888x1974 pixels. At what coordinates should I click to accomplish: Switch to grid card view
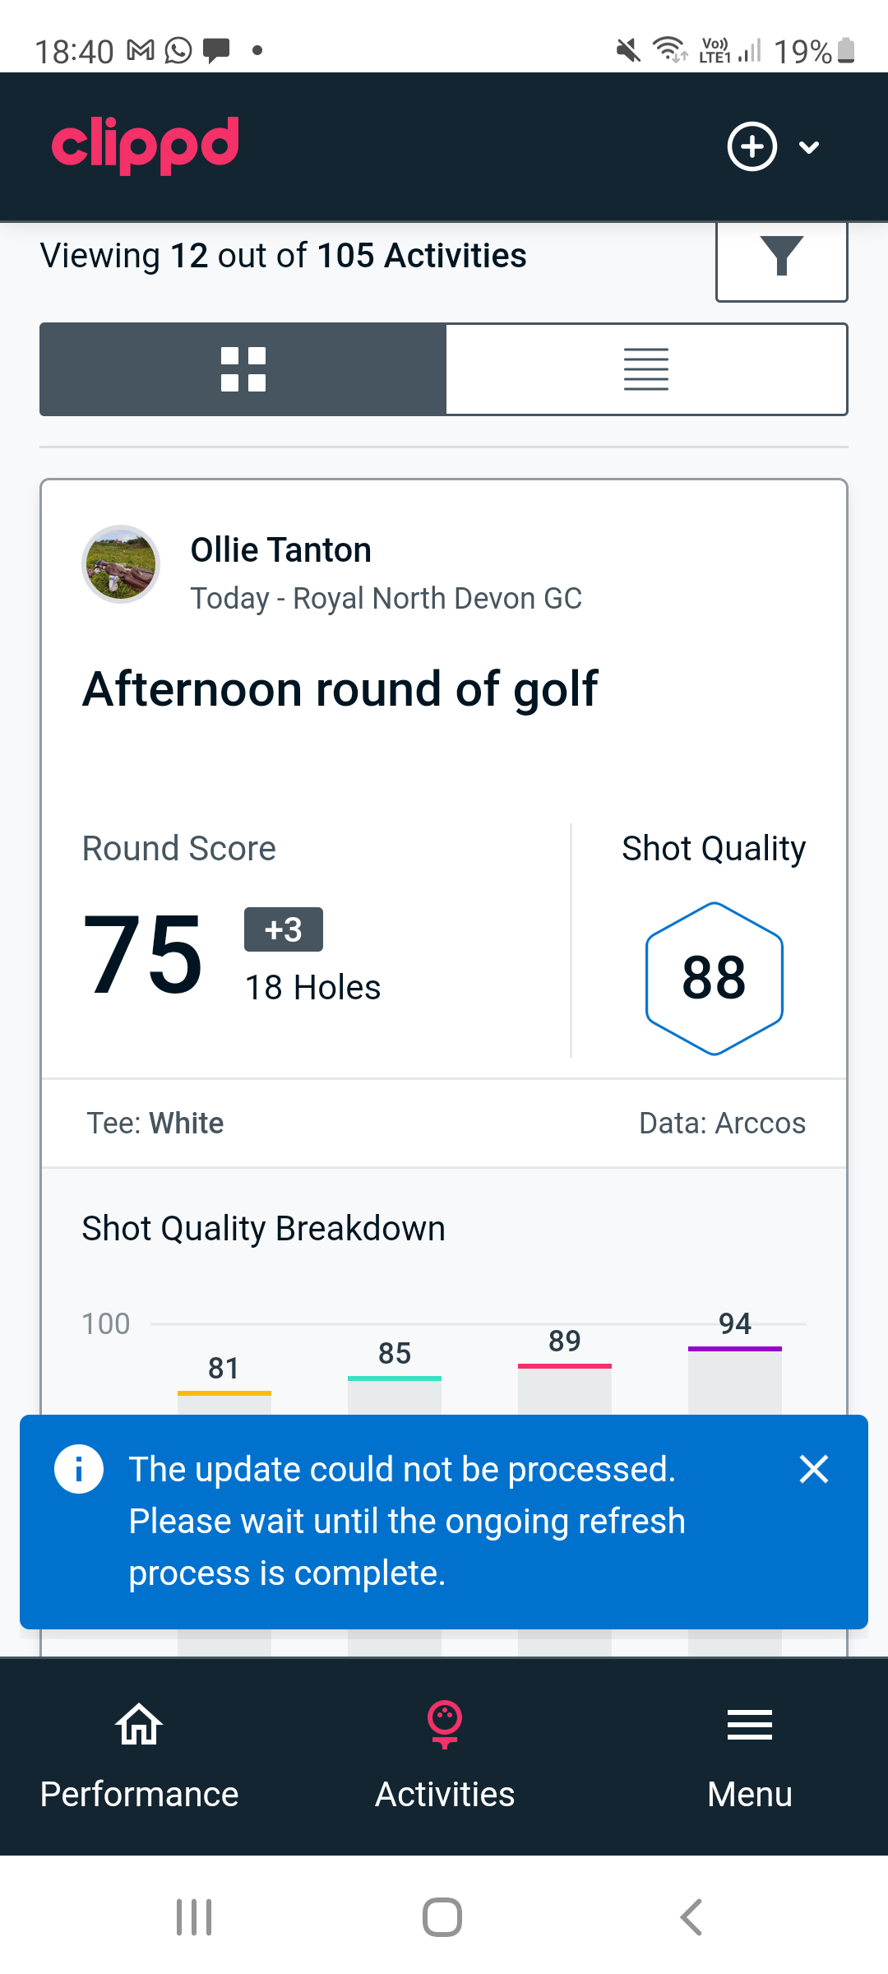pyautogui.click(x=243, y=369)
